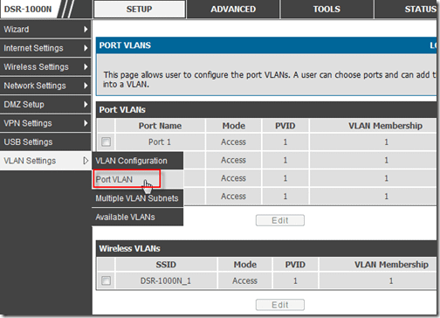Choose VLAN Configuration from submenu
This screenshot has height=318, width=440.
click(138, 161)
